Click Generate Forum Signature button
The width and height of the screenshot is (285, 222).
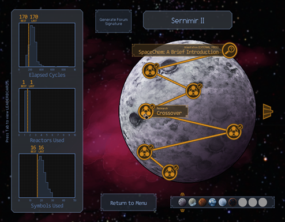pos(114,21)
